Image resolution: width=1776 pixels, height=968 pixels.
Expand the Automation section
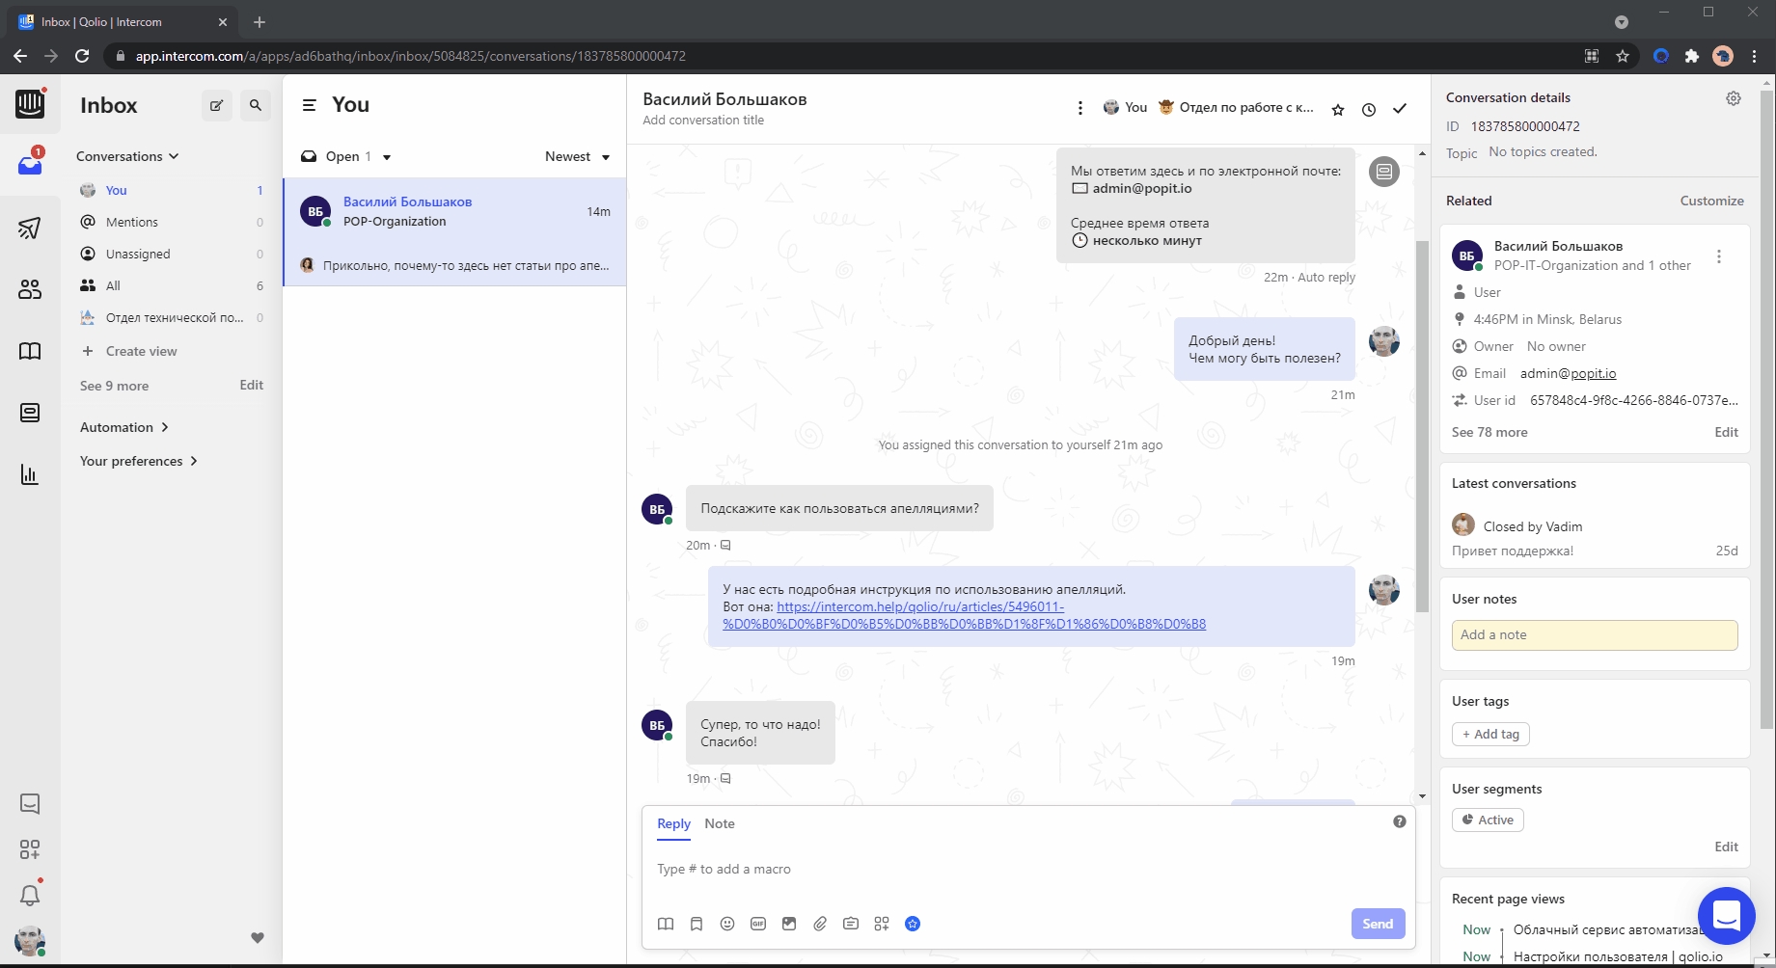124,427
